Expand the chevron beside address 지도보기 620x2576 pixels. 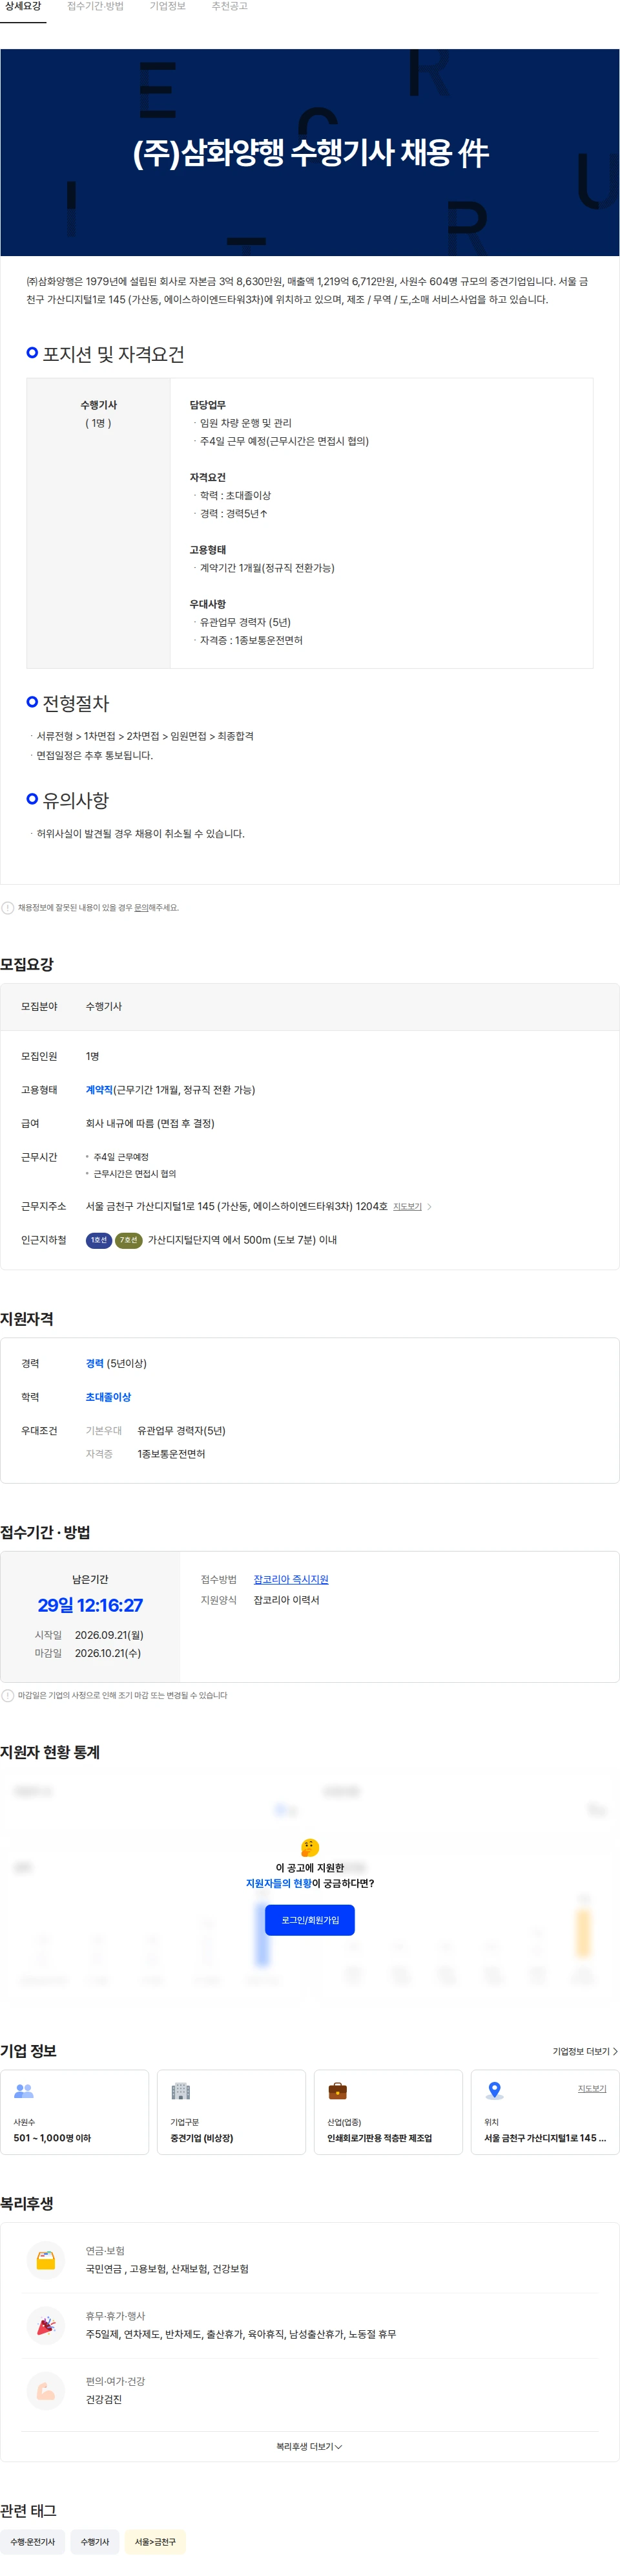[x=429, y=1207]
